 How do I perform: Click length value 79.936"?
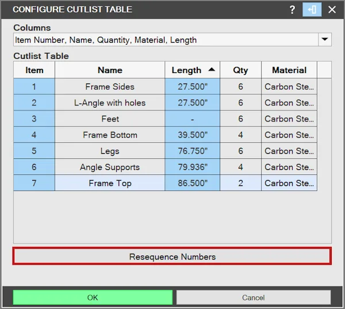pos(192,167)
